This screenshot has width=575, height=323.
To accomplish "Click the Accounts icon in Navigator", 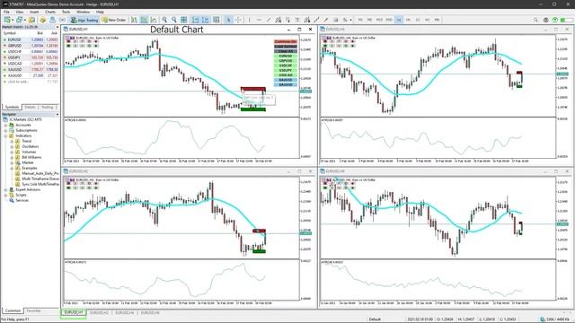I will (x=12, y=125).
